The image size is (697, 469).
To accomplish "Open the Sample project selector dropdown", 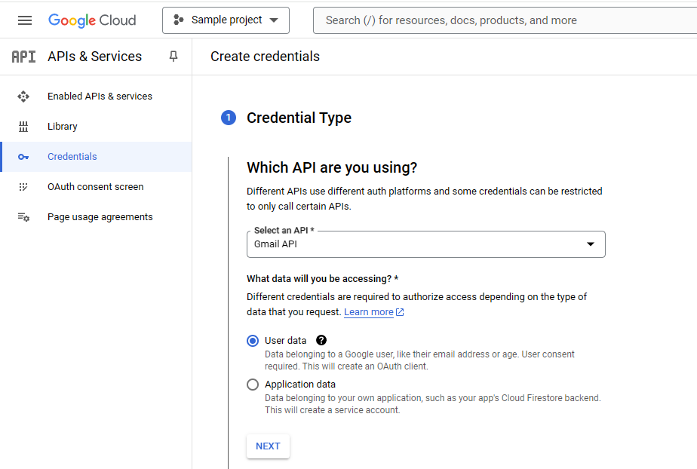I will click(x=226, y=20).
